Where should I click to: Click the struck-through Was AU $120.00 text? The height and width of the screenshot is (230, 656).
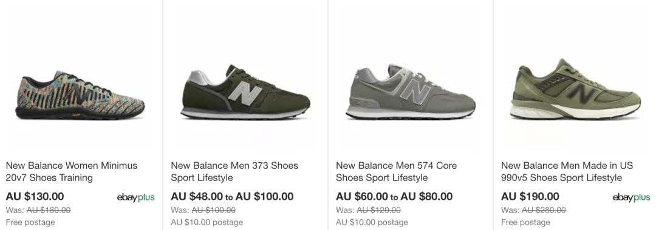(368, 210)
